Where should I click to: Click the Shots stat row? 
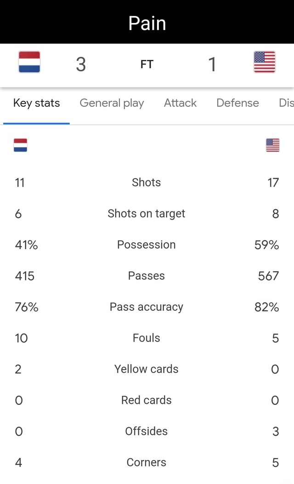[x=147, y=182]
